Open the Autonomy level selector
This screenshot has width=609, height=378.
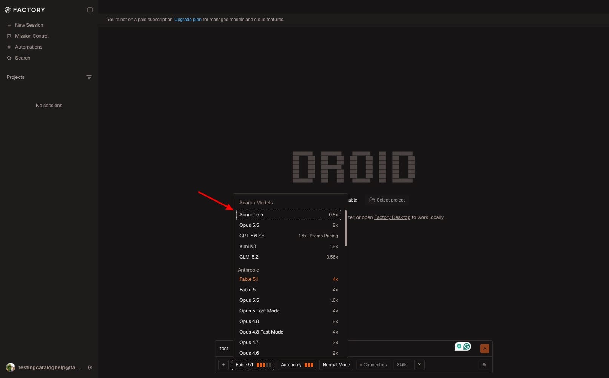click(297, 365)
